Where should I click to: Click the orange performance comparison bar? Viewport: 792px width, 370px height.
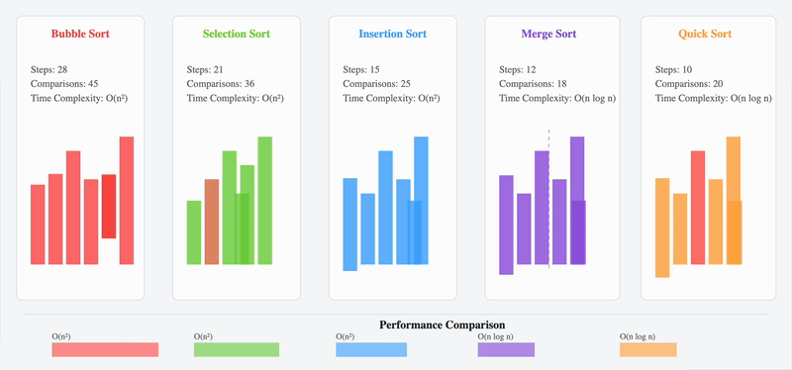pos(648,350)
